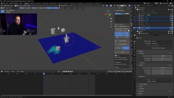Image resolution: width=174 pixels, height=98 pixels.
Task: Open the Stroke settings dropdown
Action: tap(69, 8)
